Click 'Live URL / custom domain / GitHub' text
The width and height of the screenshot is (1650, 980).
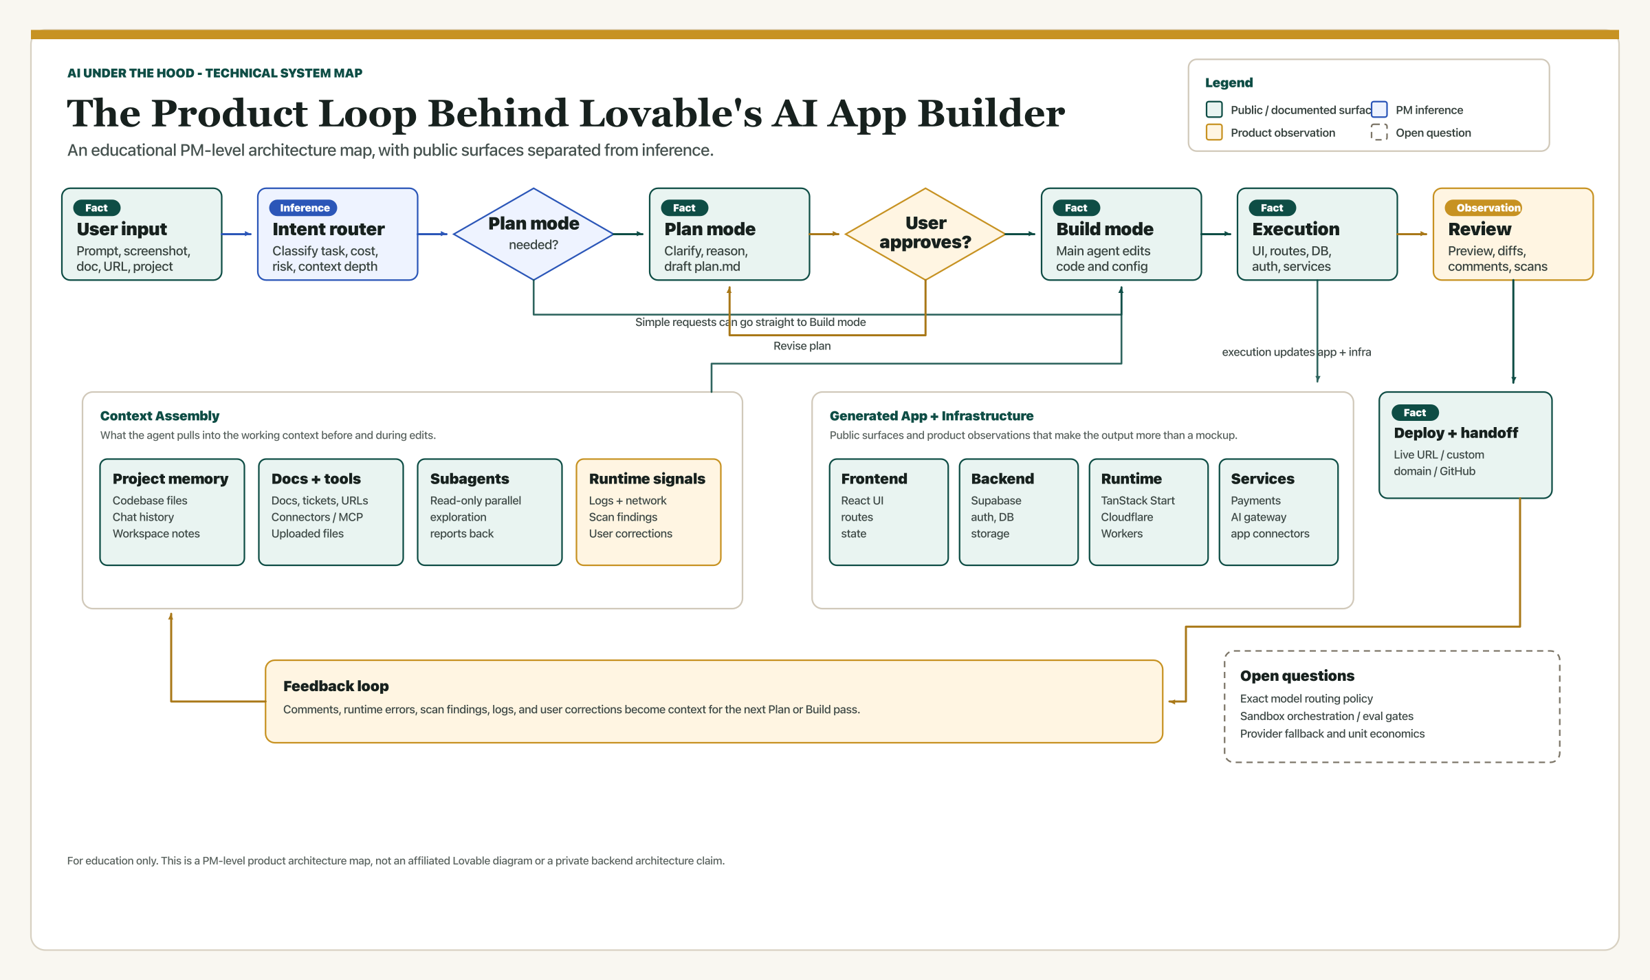pos(1439,463)
